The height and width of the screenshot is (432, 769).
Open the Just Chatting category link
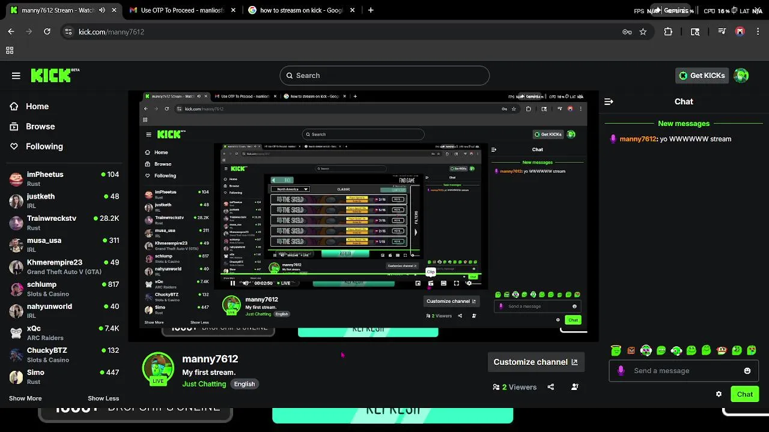[x=204, y=384]
